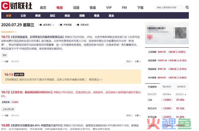Click 家用电器 sector row
Viewport: 199px width, 131px height.
coord(167,117)
